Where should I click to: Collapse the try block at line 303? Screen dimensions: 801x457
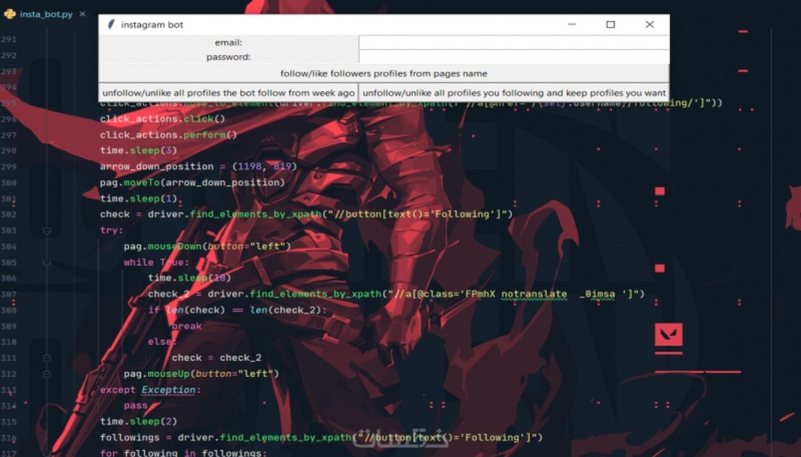point(47,230)
